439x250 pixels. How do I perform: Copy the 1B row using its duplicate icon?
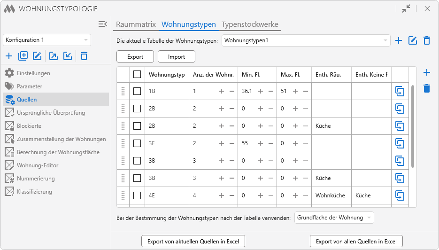[x=400, y=91]
